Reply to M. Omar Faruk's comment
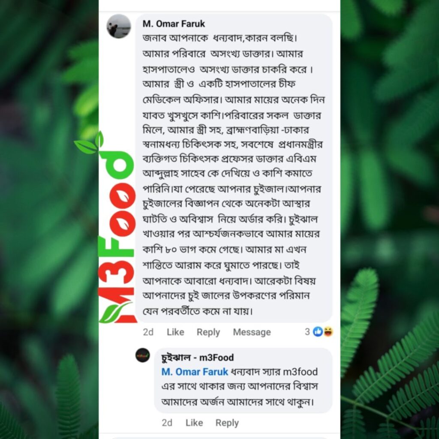This screenshot has width=439, height=439. click(208, 332)
